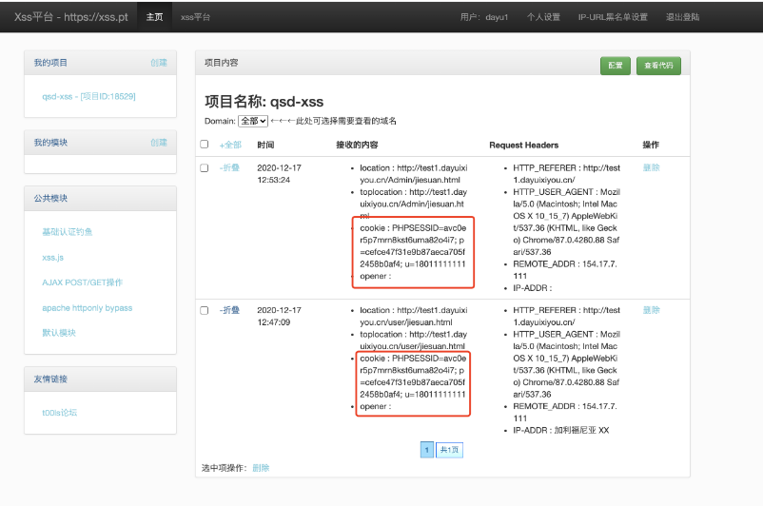
Task: Check the 12:47:09 record checkbox
Action: [x=205, y=310]
